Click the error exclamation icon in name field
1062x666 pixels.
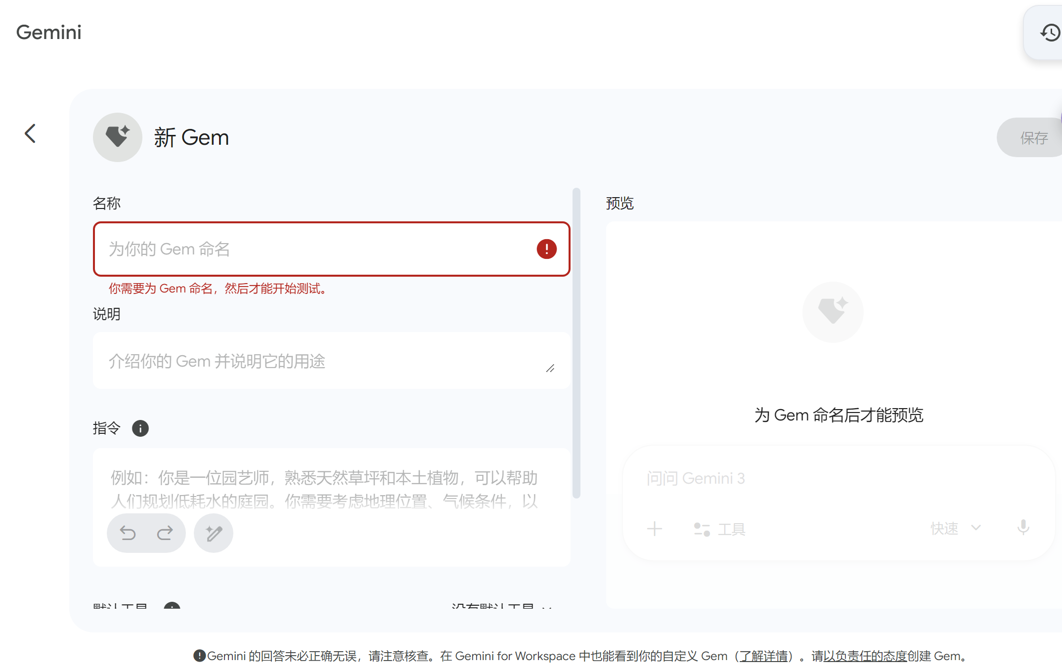pos(545,250)
